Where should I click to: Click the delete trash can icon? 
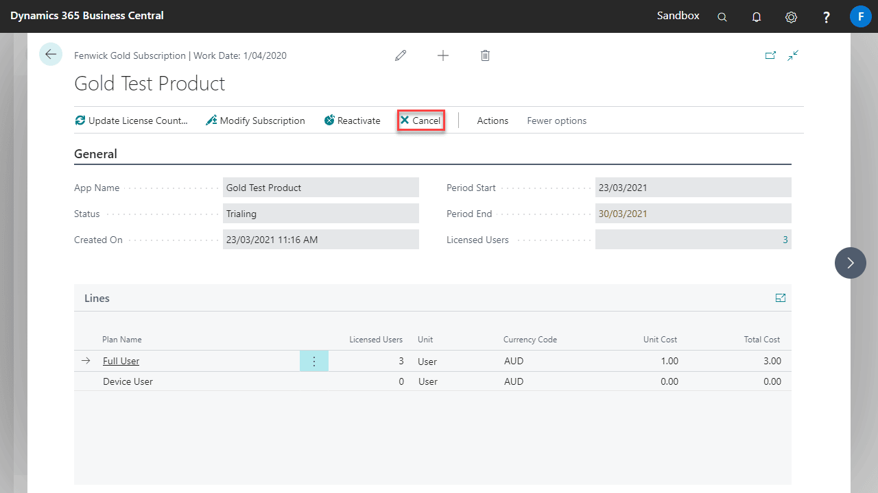click(x=485, y=55)
